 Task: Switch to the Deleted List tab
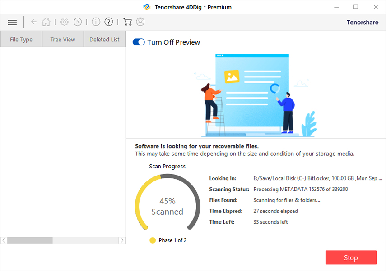[x=104, y=39]
